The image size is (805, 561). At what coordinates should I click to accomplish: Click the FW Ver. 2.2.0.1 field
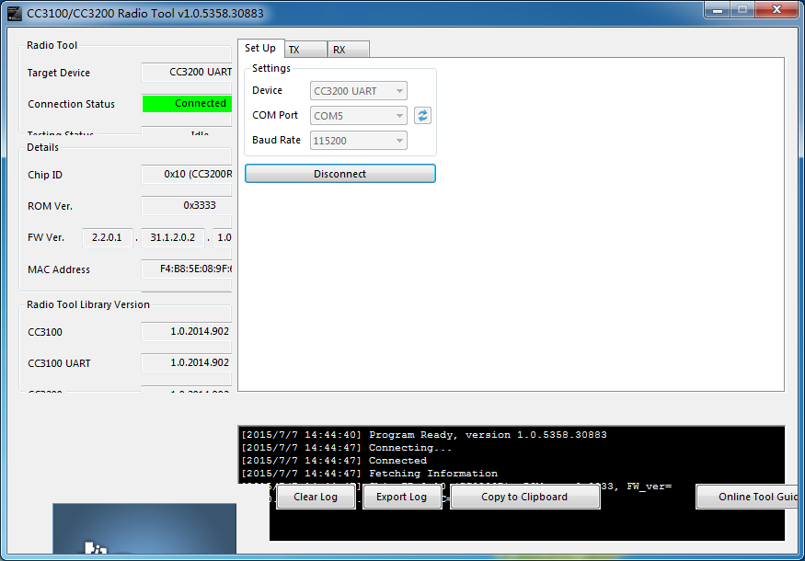click(x=108, y=237)
